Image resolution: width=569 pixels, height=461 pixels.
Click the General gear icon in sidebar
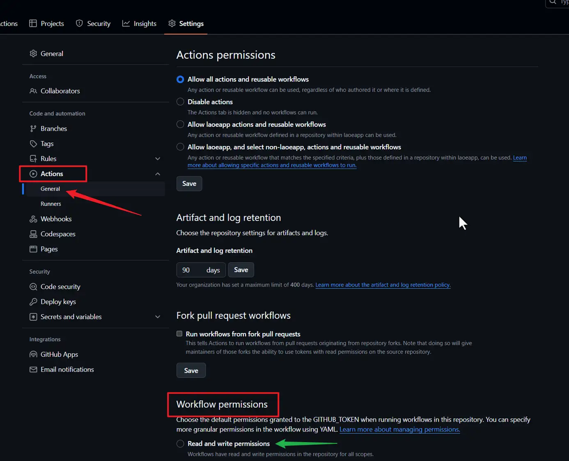[x=33, y=54]
